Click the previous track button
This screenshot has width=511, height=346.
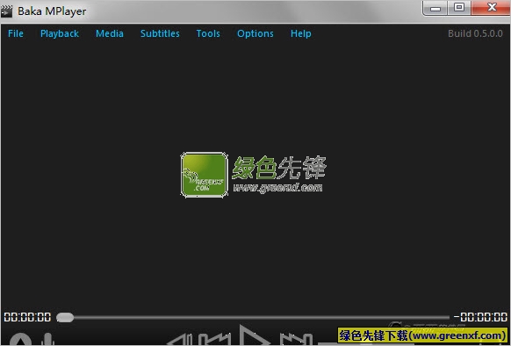tap(215, 339)
